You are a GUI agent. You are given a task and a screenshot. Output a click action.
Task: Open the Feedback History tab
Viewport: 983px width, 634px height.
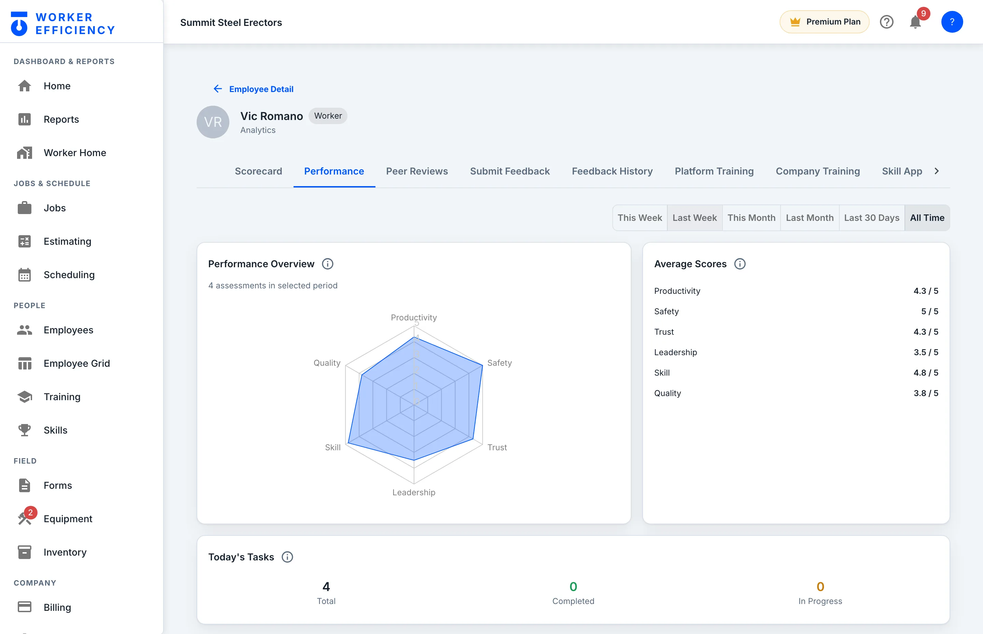(612, 171)
